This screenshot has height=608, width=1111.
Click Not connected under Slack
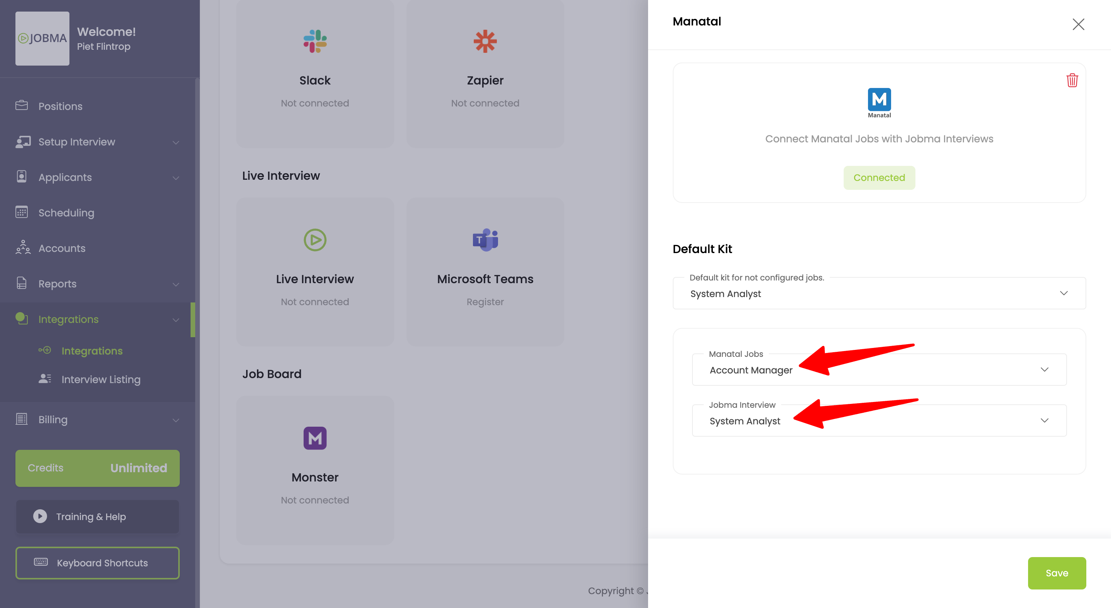[315, 103]
